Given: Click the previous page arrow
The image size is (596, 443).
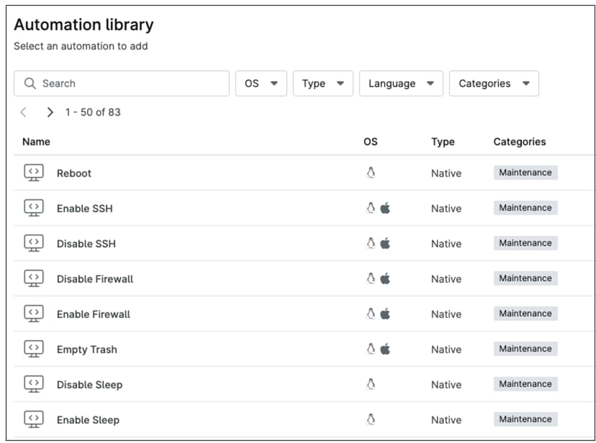Looking at the screenshot, I should tap(24, 112).
